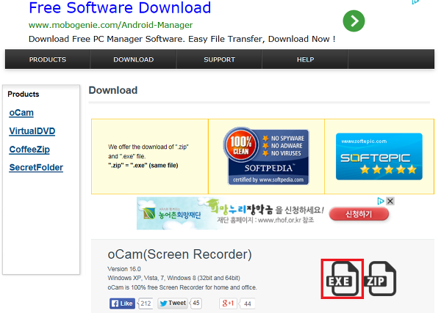Open the PRODUCTS menu

(x=48, y=59)
